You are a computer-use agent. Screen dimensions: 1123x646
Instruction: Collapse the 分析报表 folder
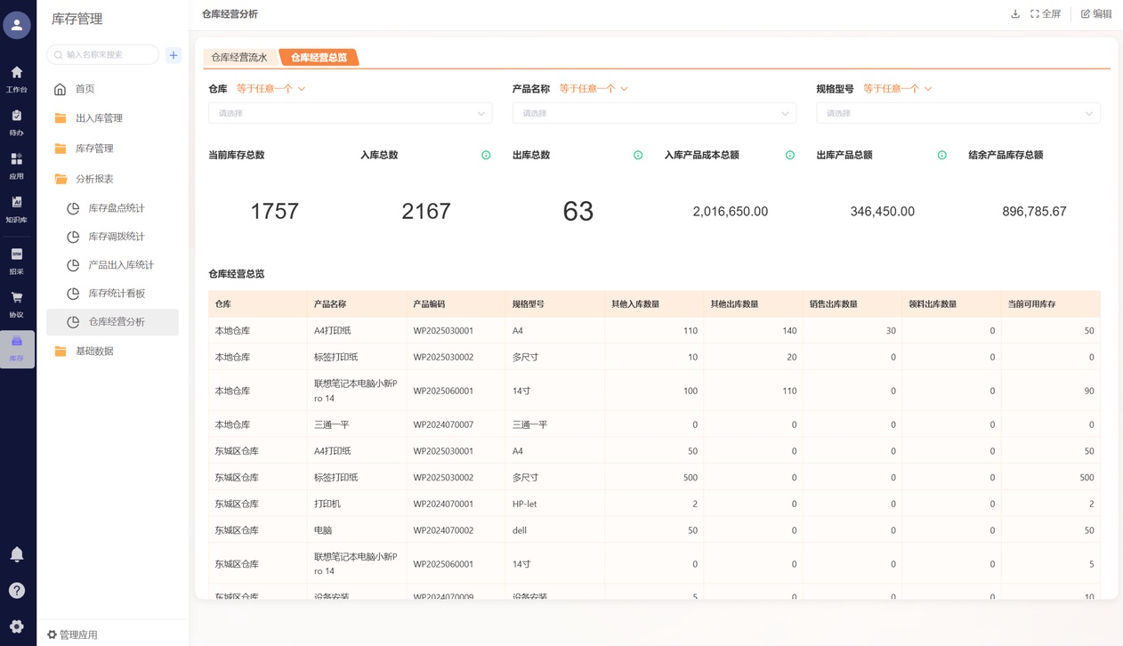coord(94,179)
